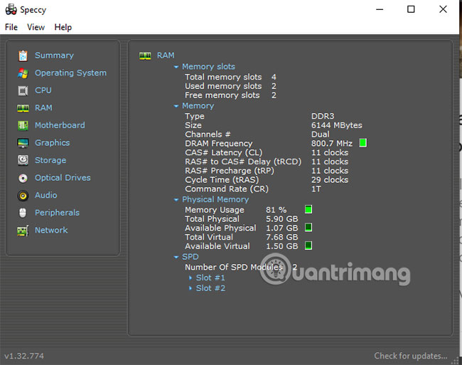Click the Cycle Time 29 clocks value
462x365 pixels.
coord(330,180)
